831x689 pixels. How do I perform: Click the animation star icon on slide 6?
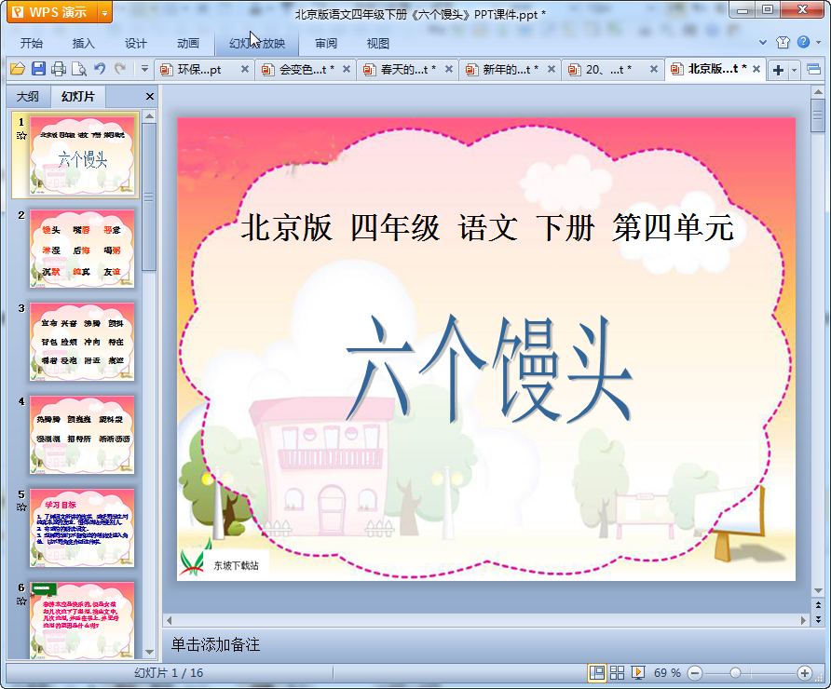pos(21,601)
